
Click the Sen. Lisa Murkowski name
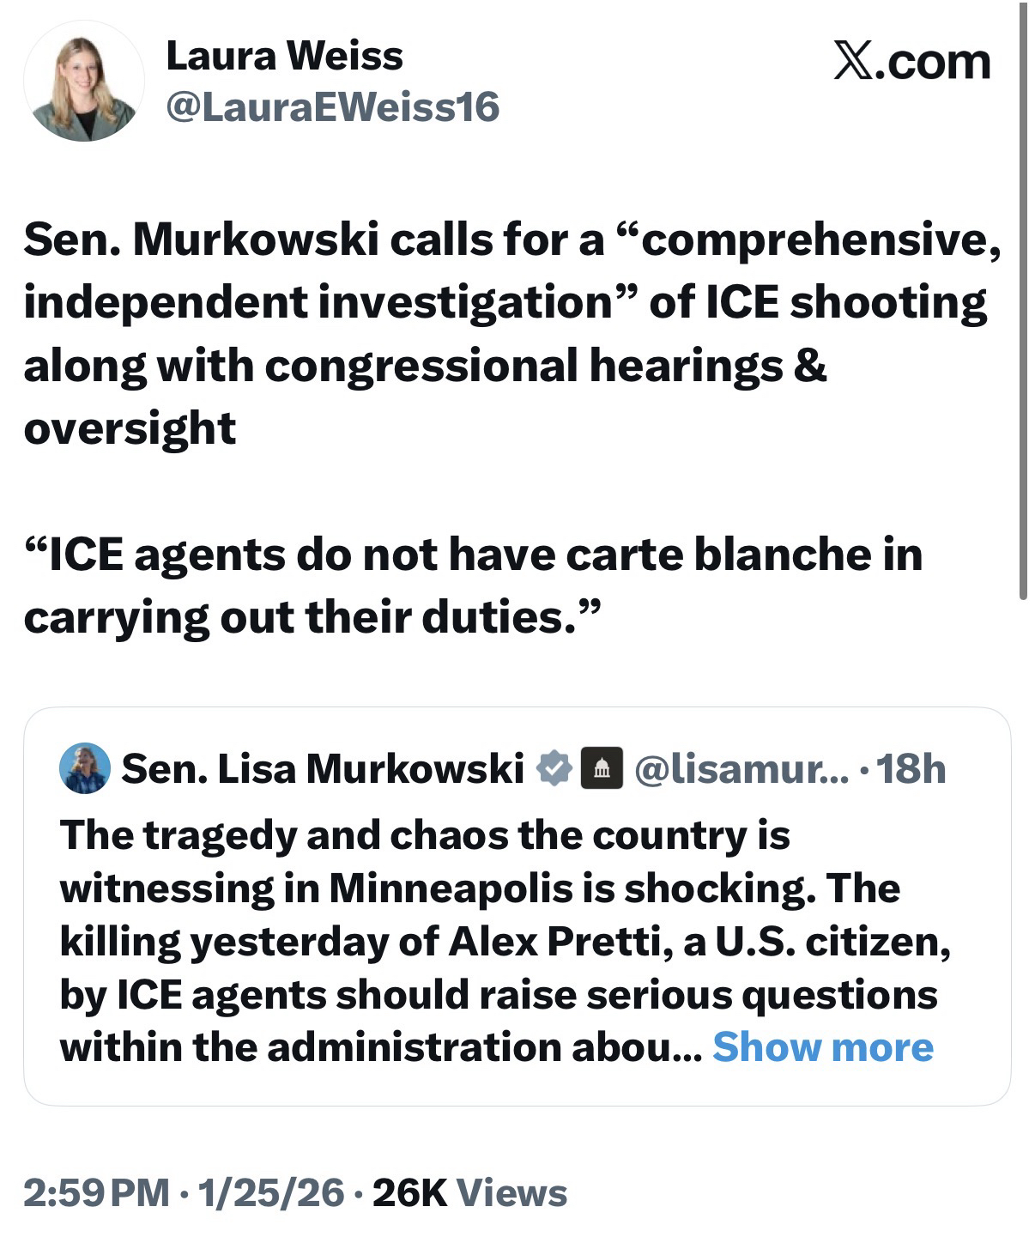point(323,768)
